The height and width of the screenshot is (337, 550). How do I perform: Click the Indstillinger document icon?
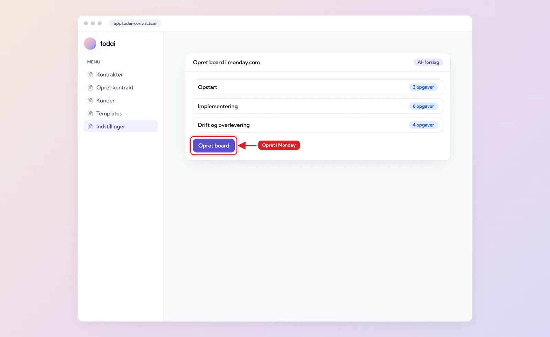pyautogui.click(x=90, y=127)
